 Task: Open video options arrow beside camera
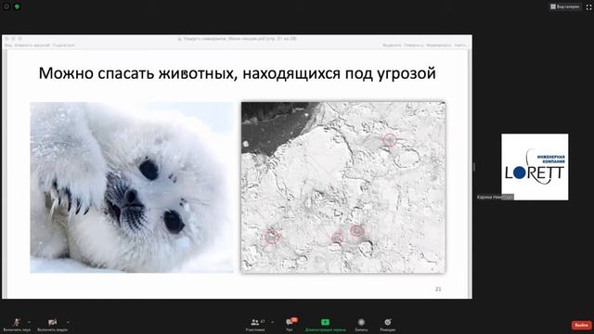pos(68,322)
